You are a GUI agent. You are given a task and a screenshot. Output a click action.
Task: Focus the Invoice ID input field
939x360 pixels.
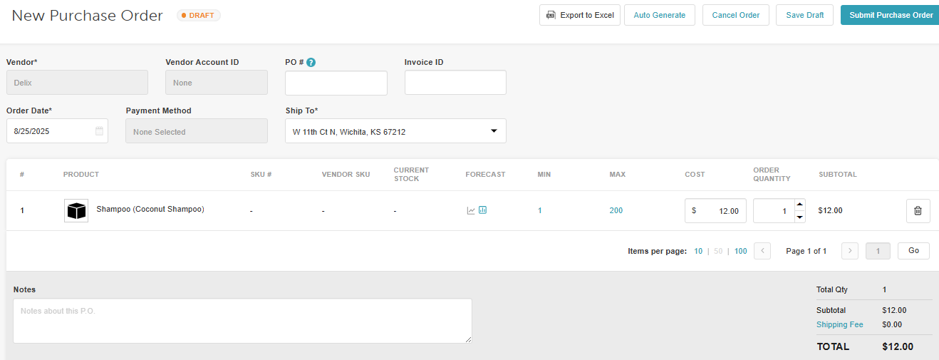click(455, 83)
